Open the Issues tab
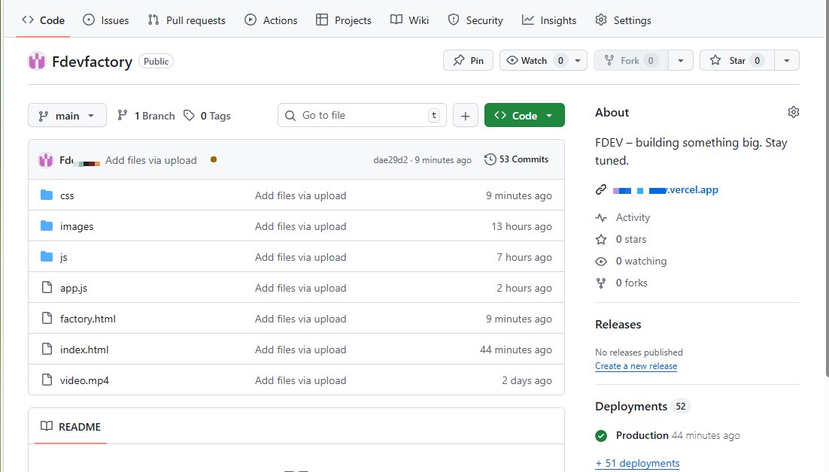Image resolution: width=829 pixels, height=472 pixels. coord(106,20)
